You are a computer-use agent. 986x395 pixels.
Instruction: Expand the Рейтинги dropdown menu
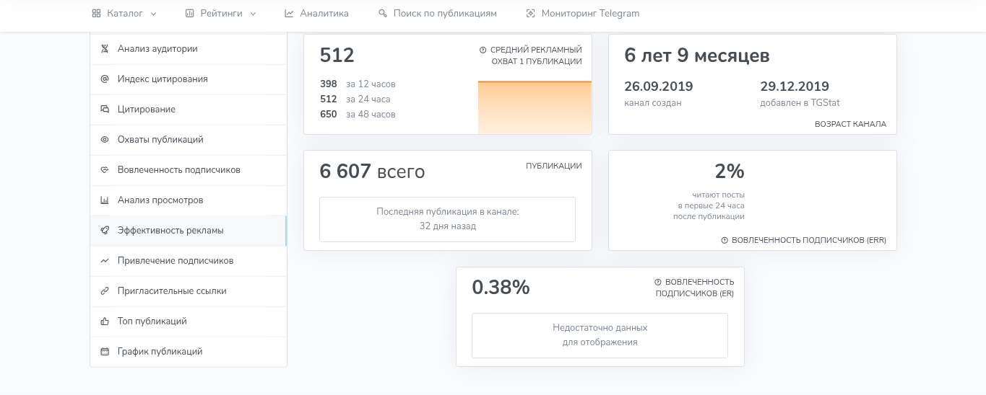(220, 14)
